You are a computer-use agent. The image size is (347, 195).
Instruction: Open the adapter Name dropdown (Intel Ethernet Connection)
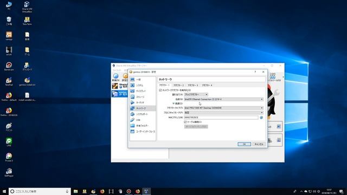tap(224, 99)
